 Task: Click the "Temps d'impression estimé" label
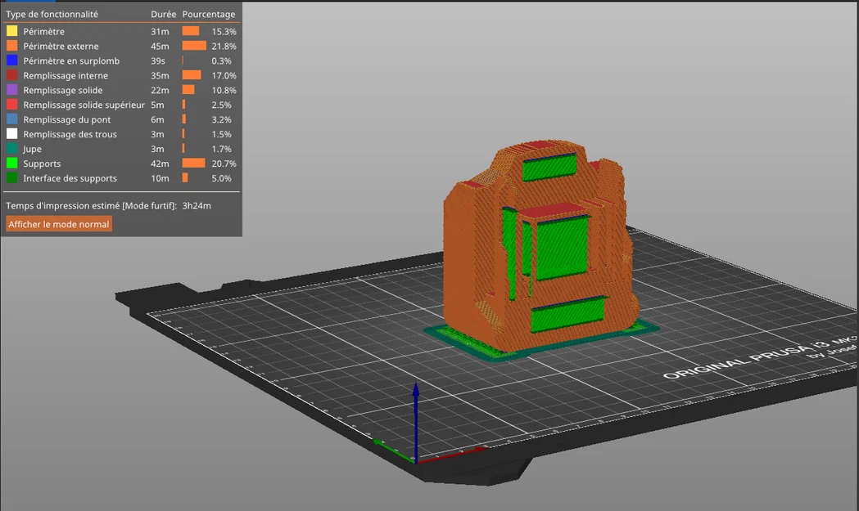click(x=91, y=206)
